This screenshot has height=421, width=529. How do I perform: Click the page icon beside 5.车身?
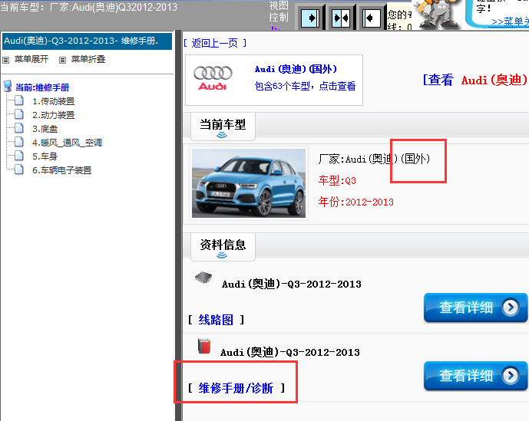tap(19, 156)
